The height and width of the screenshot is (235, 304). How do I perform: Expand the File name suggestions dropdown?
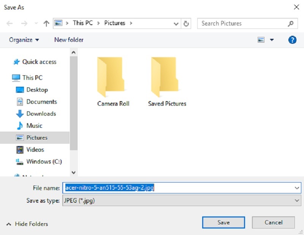(x=297, y=188)
